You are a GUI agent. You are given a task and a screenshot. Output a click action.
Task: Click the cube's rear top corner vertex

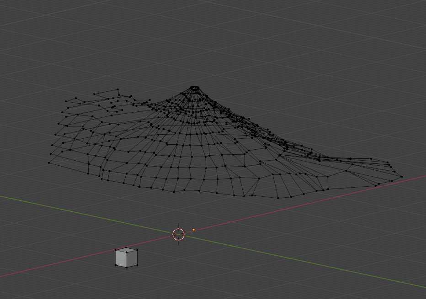[x=126, y=247]
